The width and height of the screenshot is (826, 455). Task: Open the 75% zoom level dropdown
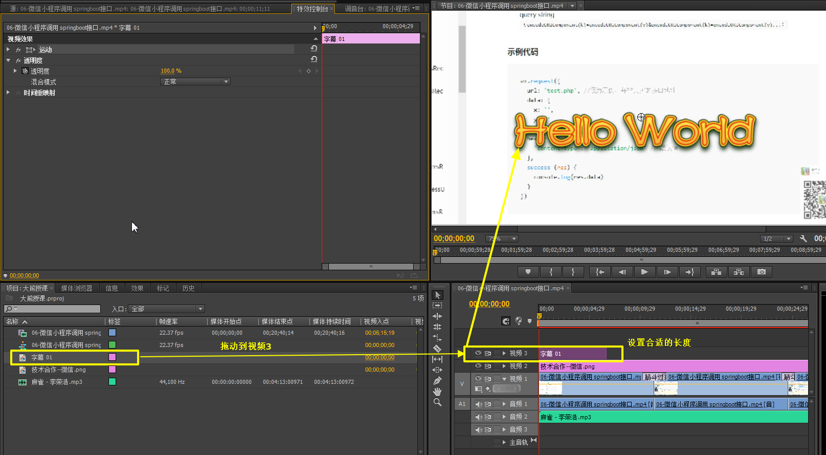(502, 239)
